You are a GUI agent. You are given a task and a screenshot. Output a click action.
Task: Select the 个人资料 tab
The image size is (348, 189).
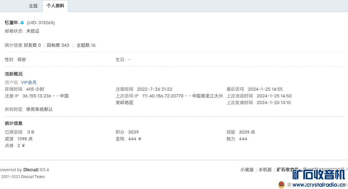tap(55, 6)
